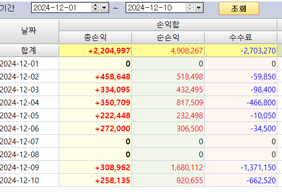This screenshot has width=282, height=192.
Task: Click the 817,509 net profit cell
Action: (x=168, y=102)
